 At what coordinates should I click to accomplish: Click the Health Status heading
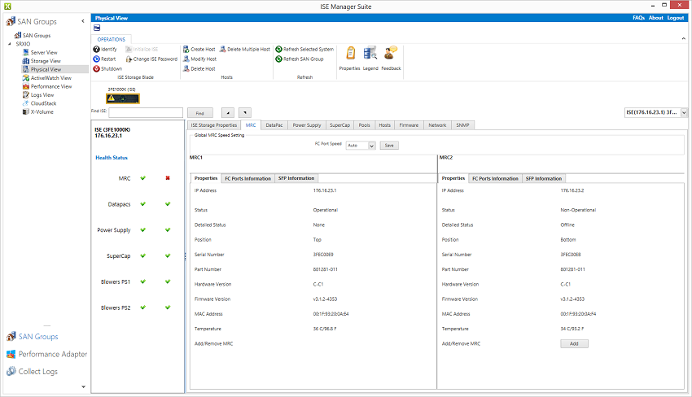pos(112,158)
